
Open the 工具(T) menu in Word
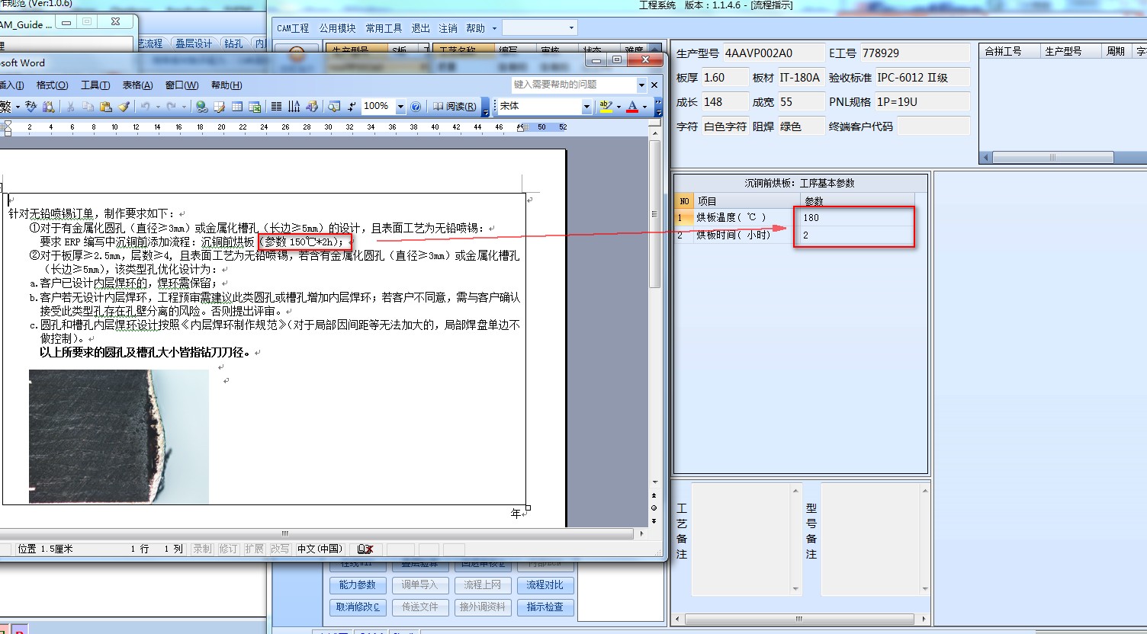(95, 85)
